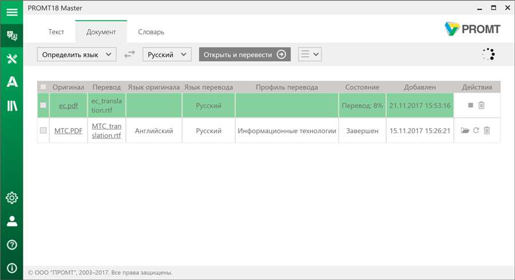Sort by the Добавлен column header

[x=420, y=87]
